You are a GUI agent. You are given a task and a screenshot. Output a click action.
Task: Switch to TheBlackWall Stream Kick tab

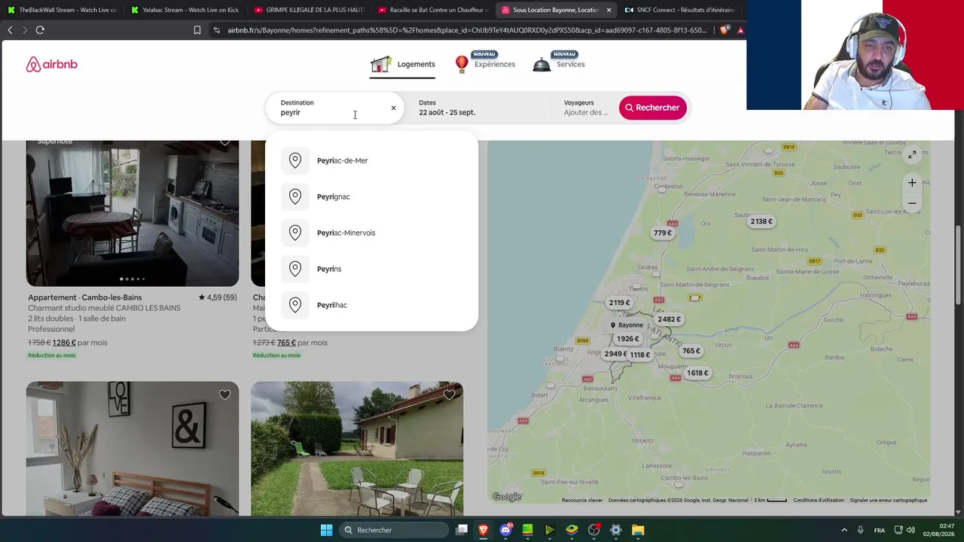click(x=62, y=10)
